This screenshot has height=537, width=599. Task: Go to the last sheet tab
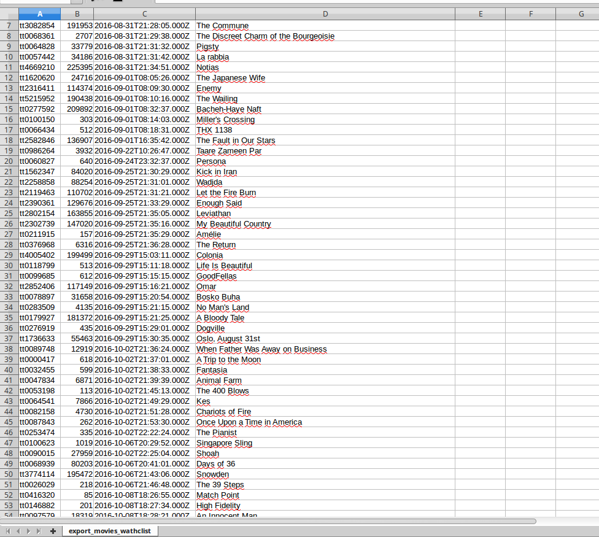click(x=39, y=531)
